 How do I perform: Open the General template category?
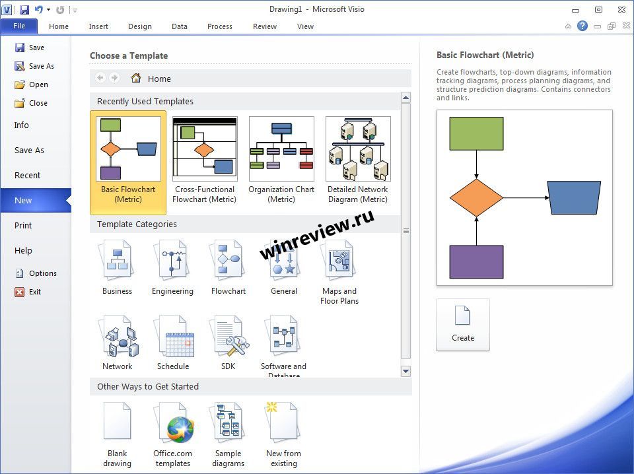[x=284, y=267]
